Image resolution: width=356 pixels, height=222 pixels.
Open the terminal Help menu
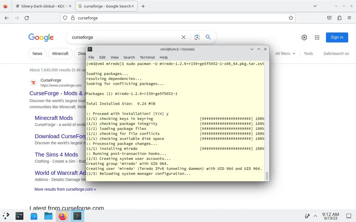click(x=164, y=57)
